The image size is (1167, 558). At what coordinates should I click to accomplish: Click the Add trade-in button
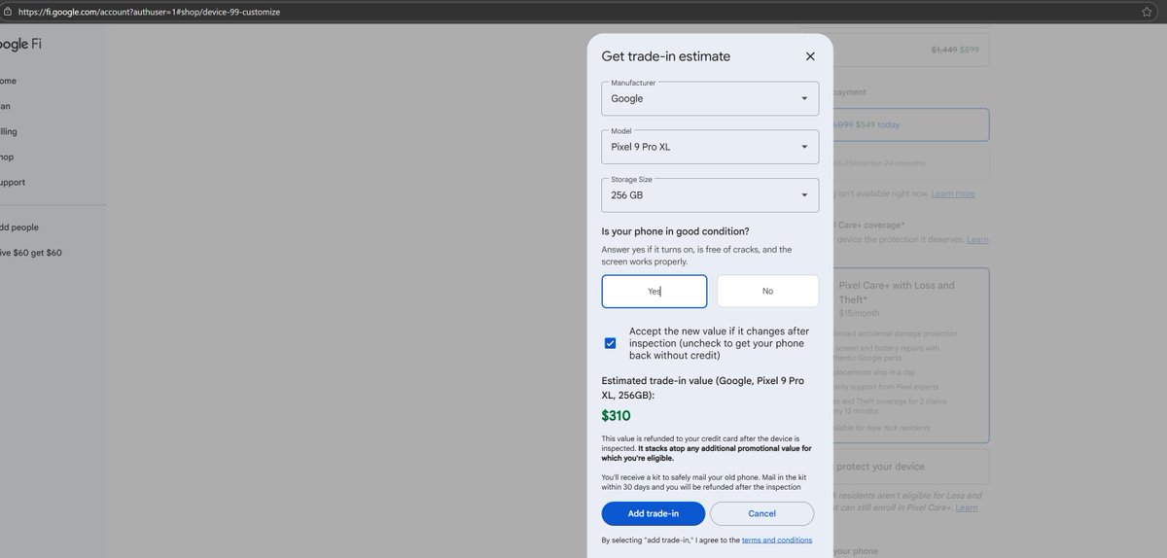(654, 513)
